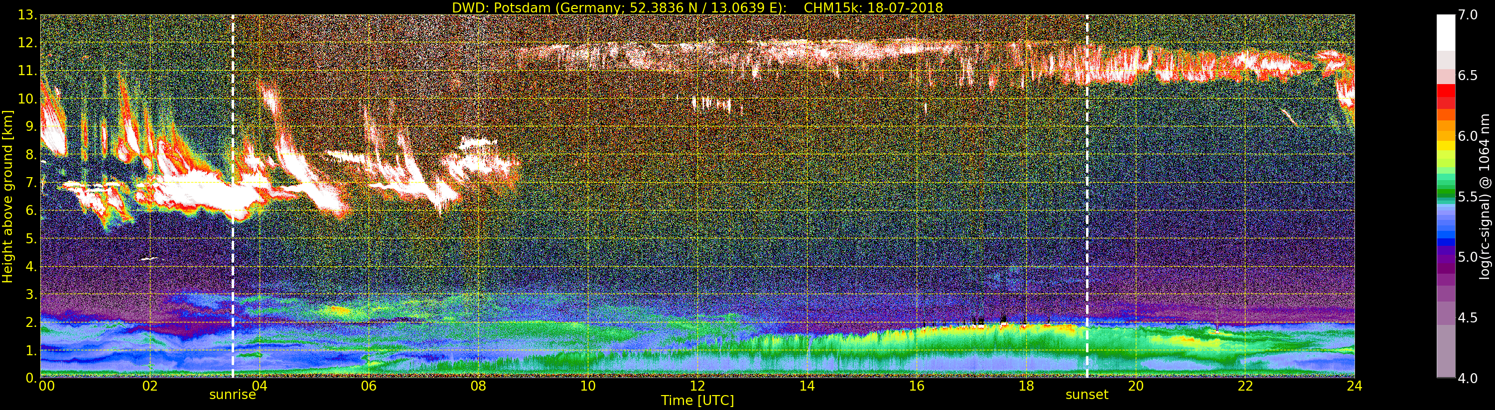Click the 'CHM15k: 18-07-2018' title text
This screenshot has width=1495, height=410.
[x=873, y=7]
